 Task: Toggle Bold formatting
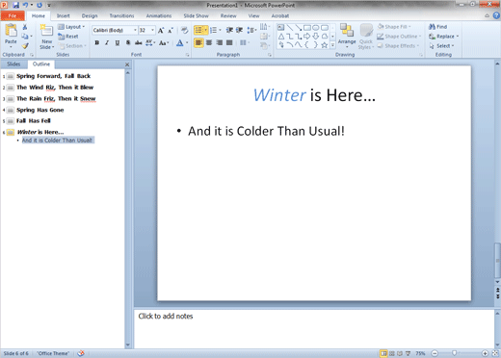[x=97, y=42]
